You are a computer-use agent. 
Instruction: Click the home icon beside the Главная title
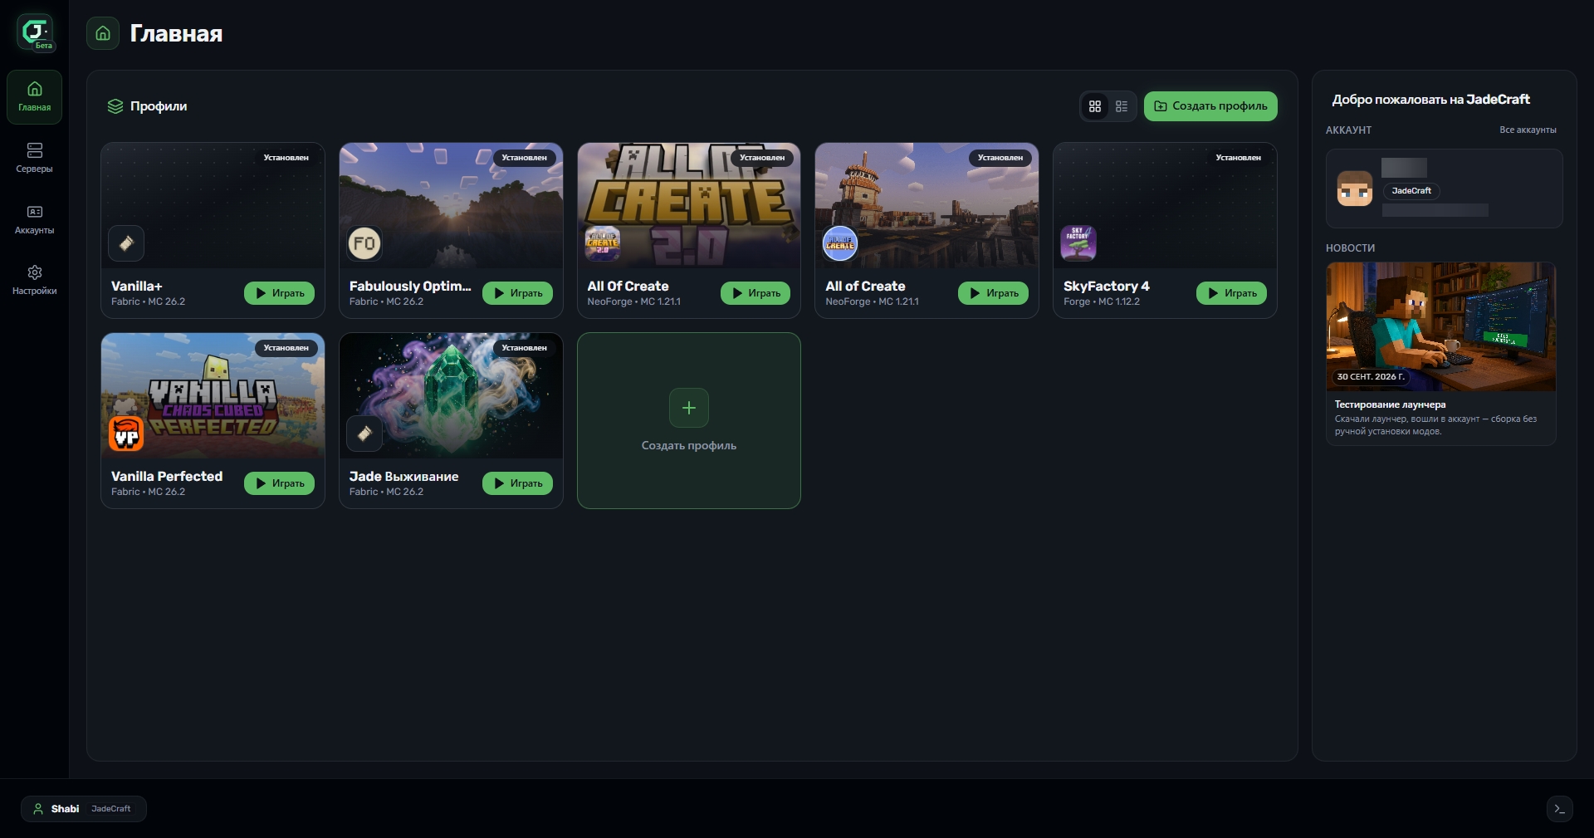[x=103, y=33]
